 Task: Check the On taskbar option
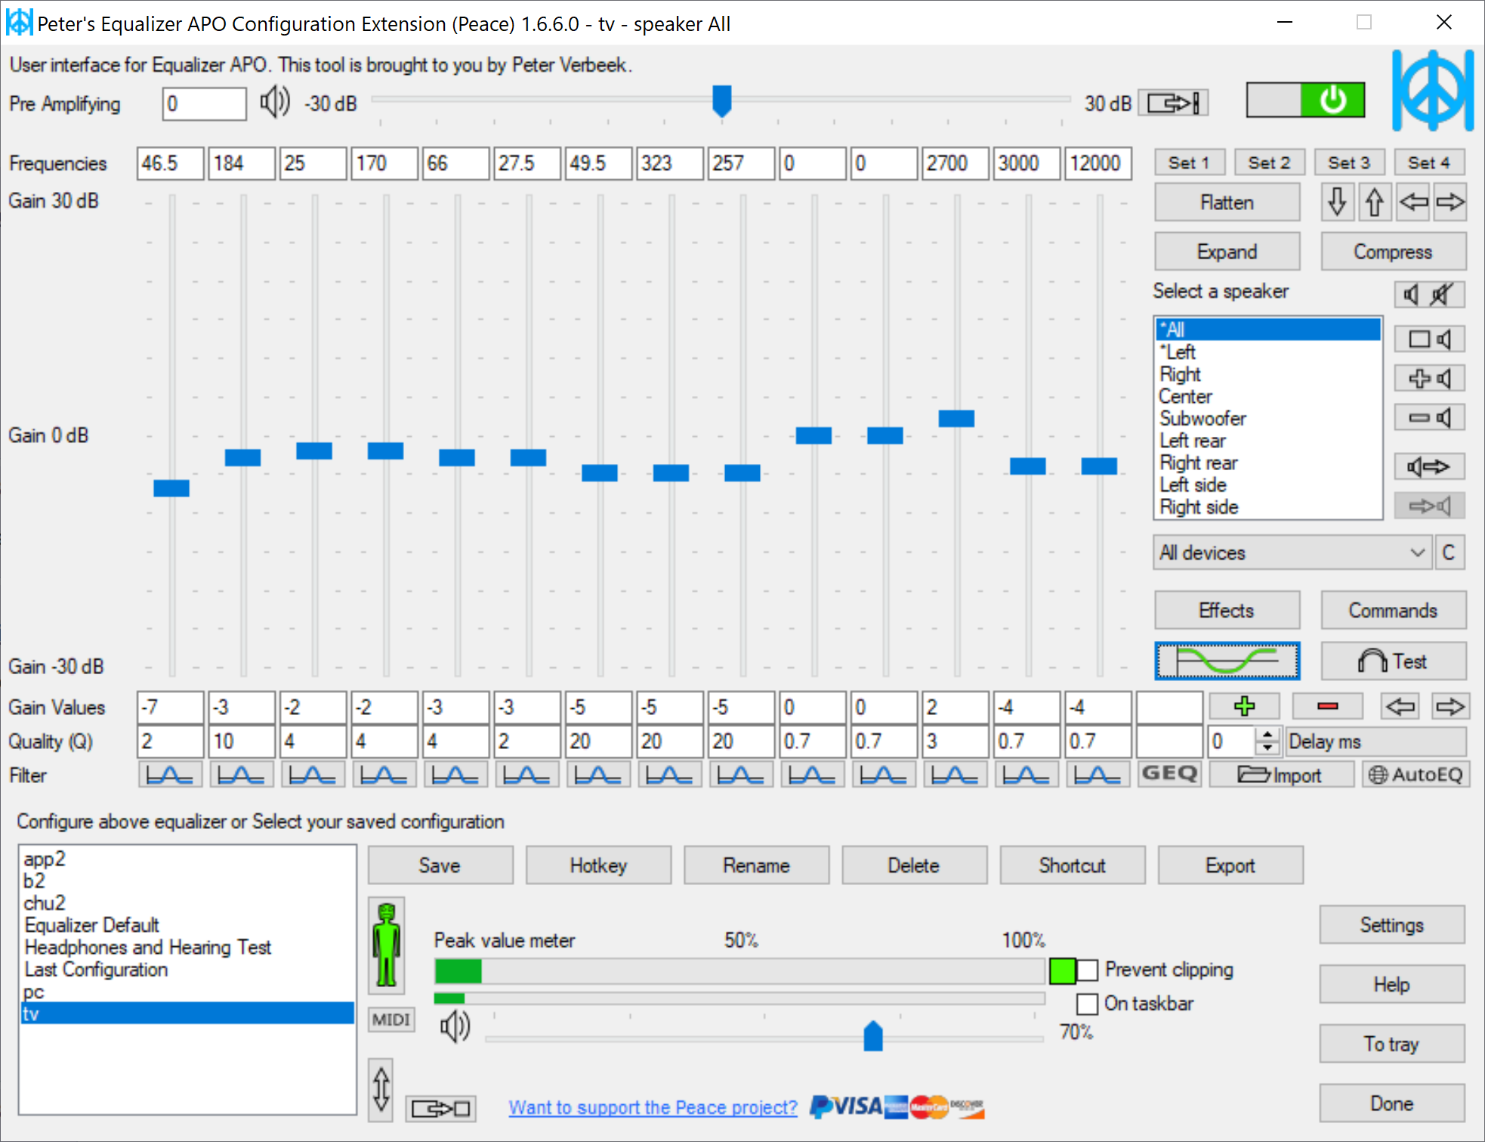coord(1088,1004)
